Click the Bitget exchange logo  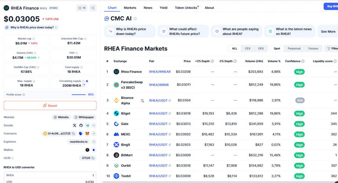pyautogui.click(x=116, y=113)
